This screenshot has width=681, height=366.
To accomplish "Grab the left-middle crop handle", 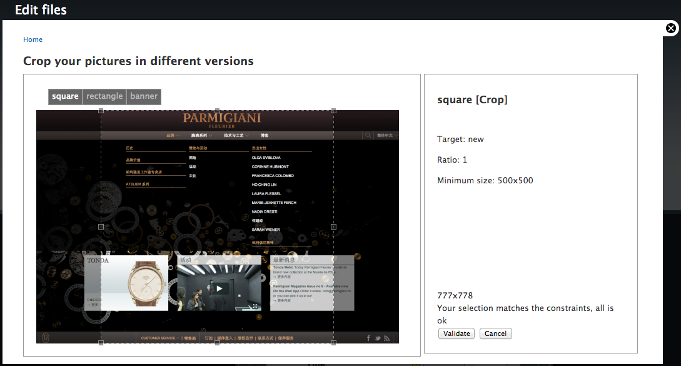I will tap(101, 227).
